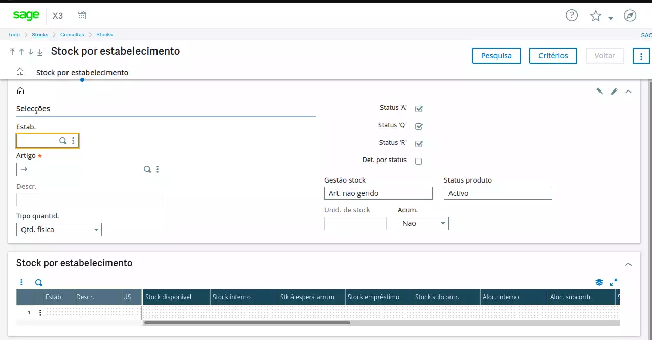652x340 pixels.
Task: Click the favorites star icon
Action: point(596,16)
